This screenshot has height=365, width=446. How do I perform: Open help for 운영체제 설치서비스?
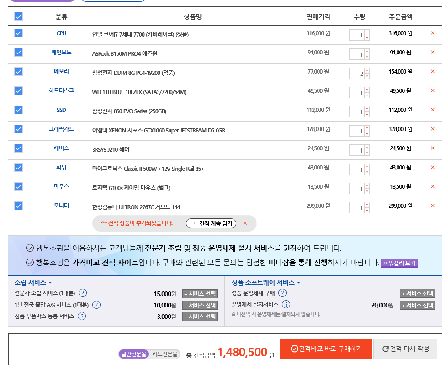coord(286,304)
